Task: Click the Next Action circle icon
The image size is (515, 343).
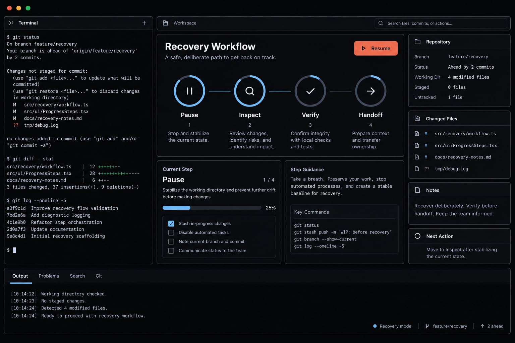Action: point(417,236)
